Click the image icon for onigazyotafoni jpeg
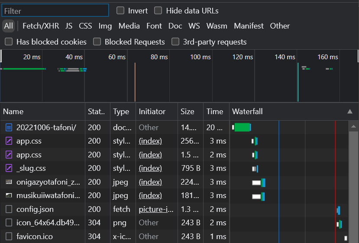 coord(9,182)
